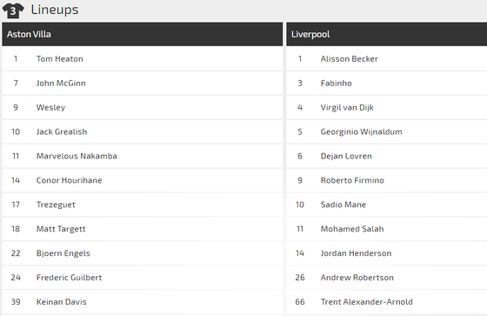487x316 pixels.
Task: Open Trent Alexander-Arnold's player page
Action: point(366,302)
